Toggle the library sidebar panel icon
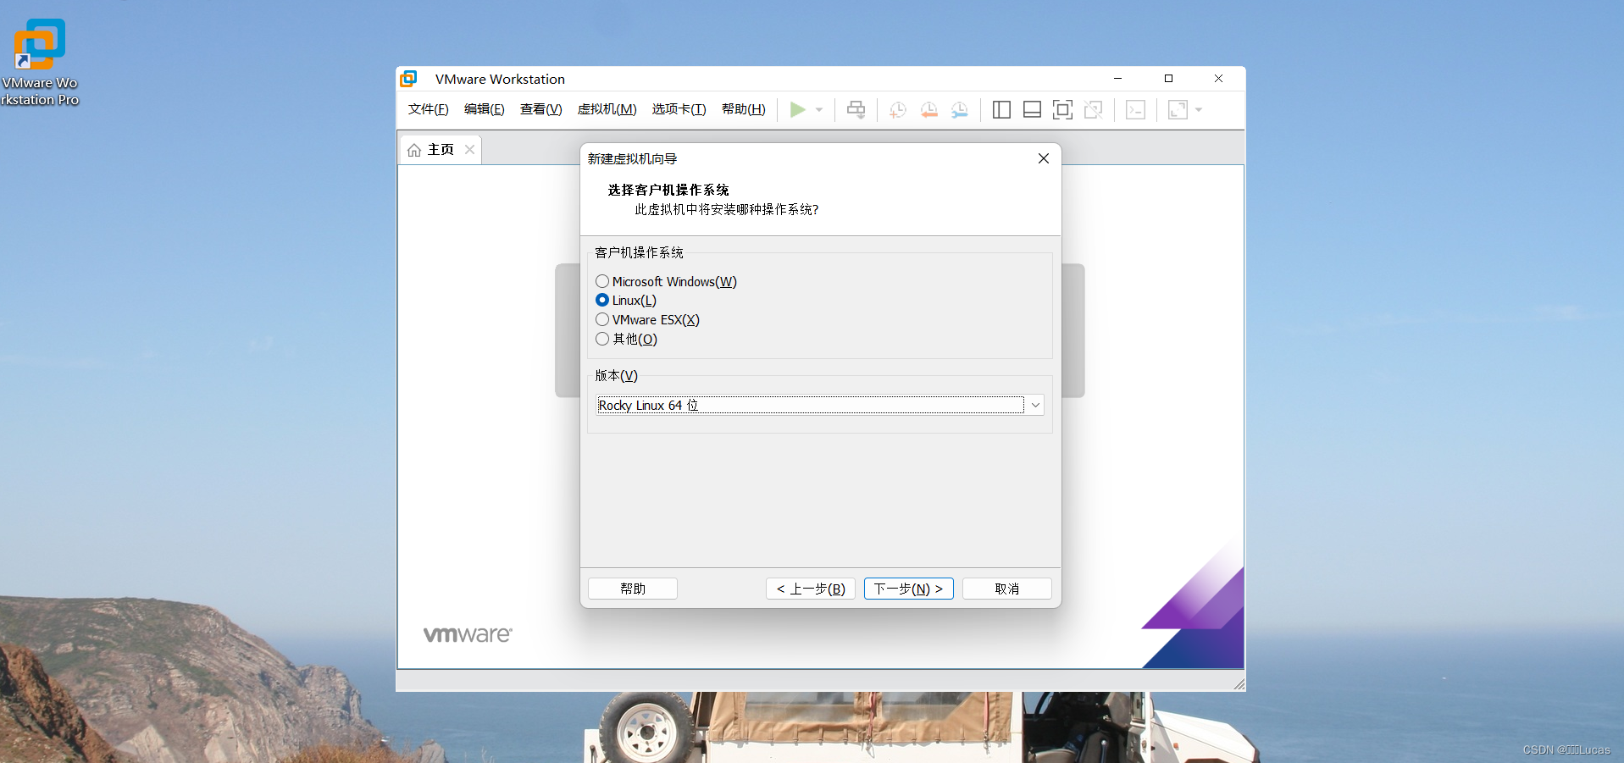This screenshot has width=1624, height=763. pos(1001,110)
